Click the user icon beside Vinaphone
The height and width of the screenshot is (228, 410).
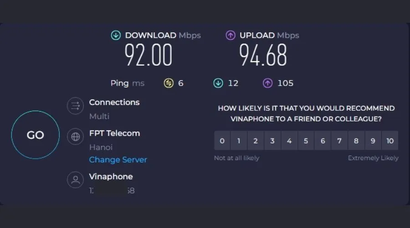coord(75,180)
